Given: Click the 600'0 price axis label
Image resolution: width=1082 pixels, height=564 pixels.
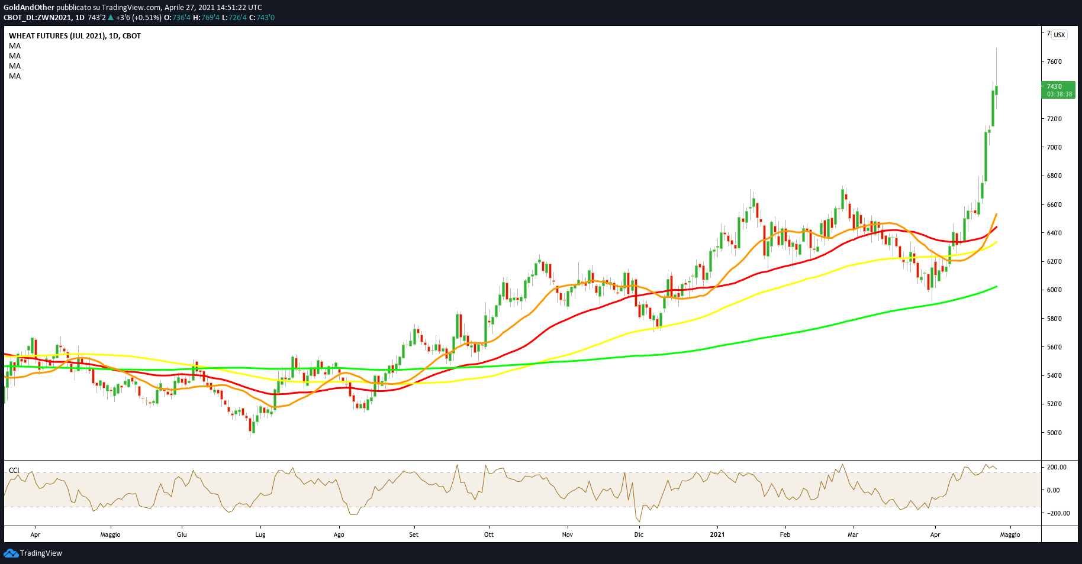Looking at the screenshot, I should coord(1054,290).
